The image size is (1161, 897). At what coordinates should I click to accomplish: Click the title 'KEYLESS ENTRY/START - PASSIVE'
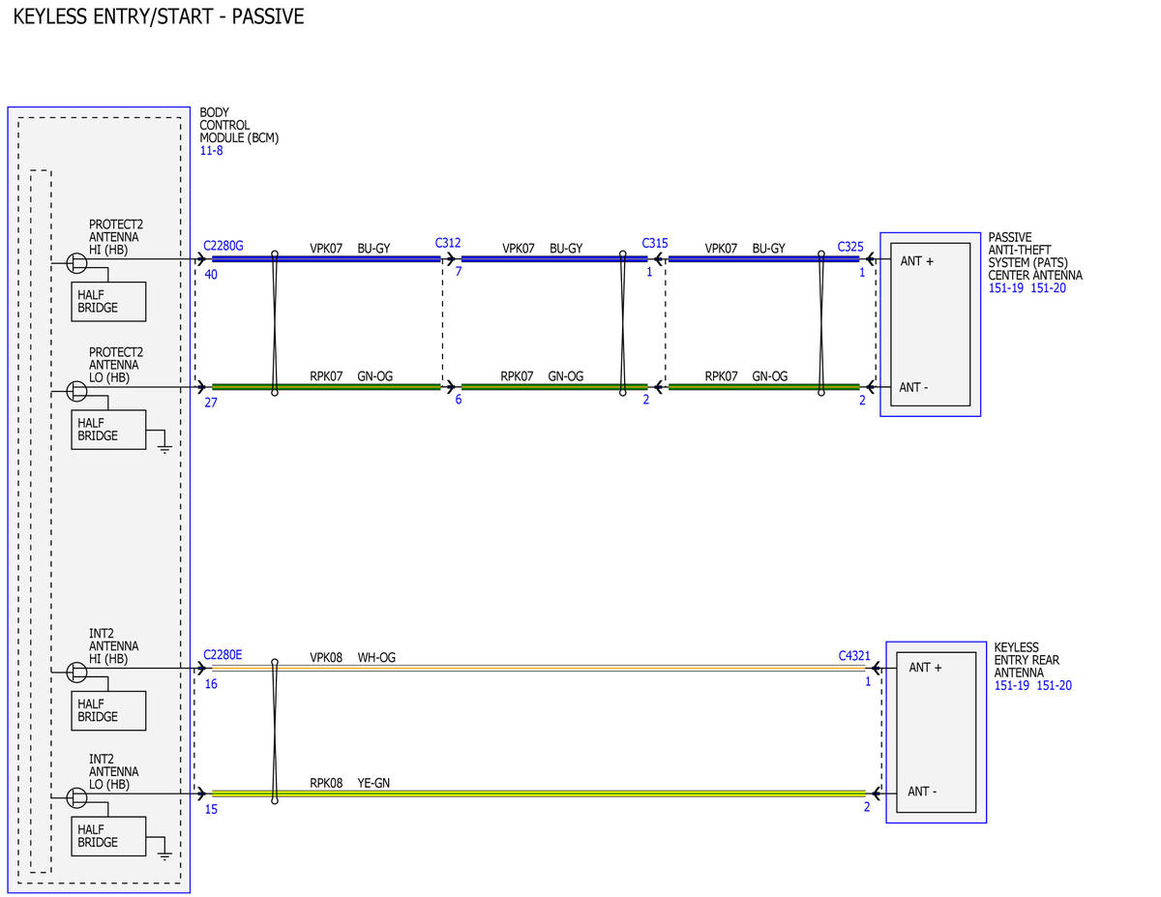point(159,16)
